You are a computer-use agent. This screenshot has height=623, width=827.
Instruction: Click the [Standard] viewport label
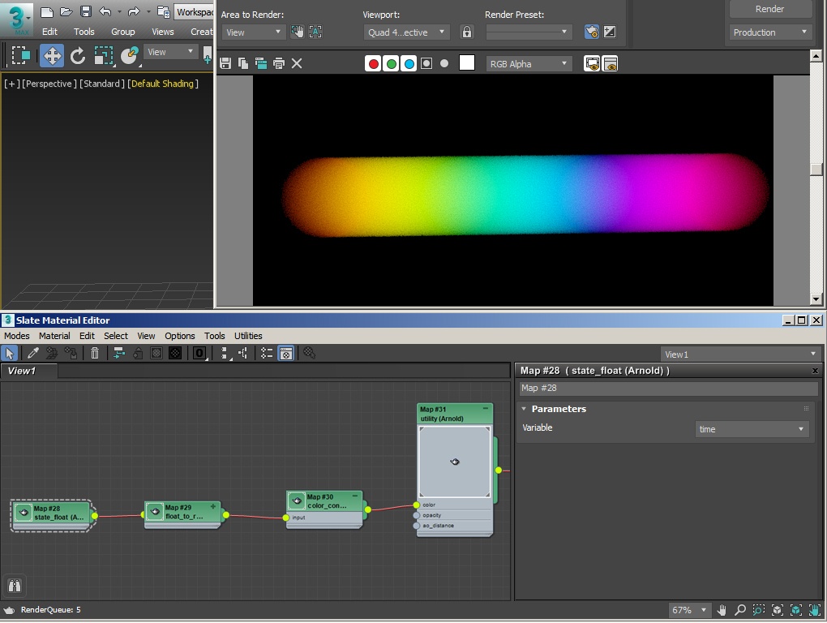(x=102, y=84)
